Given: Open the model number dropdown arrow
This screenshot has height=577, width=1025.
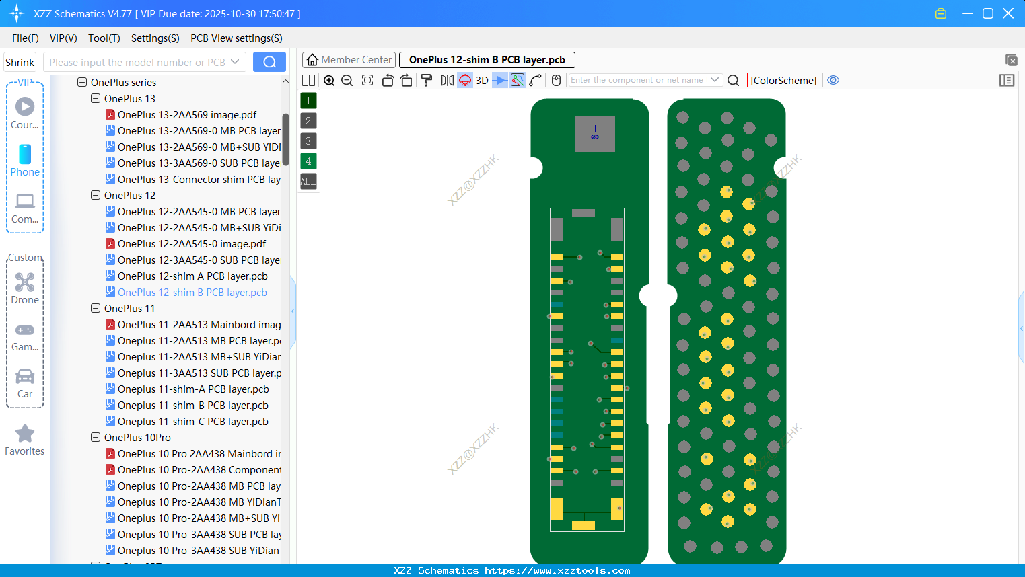Looking at the screenshot, I should (x=237, y=61).
